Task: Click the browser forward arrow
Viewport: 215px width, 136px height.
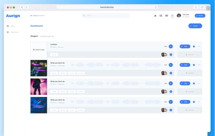Action: [27, 7]
